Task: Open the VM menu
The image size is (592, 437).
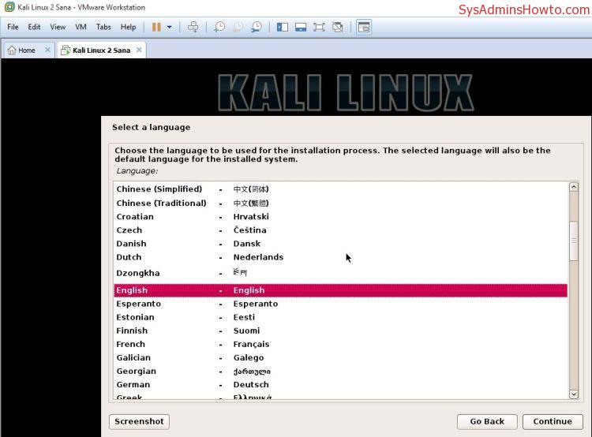Action: click(x=81, y=27)
